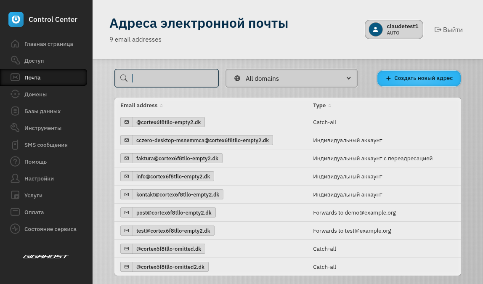The height and width of the screenshot is (284, 483).
Task: Select Почта in sidebar
Action: pyautogui.click(x=43, y=77)
